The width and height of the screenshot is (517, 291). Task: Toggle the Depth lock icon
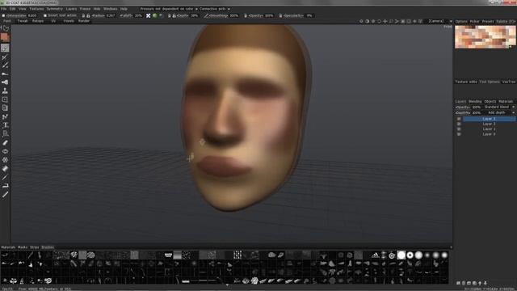click(x=174, y=15)
